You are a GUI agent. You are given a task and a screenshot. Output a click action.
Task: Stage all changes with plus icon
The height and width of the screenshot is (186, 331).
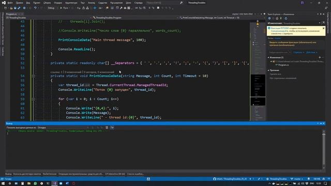pos(320,57)
